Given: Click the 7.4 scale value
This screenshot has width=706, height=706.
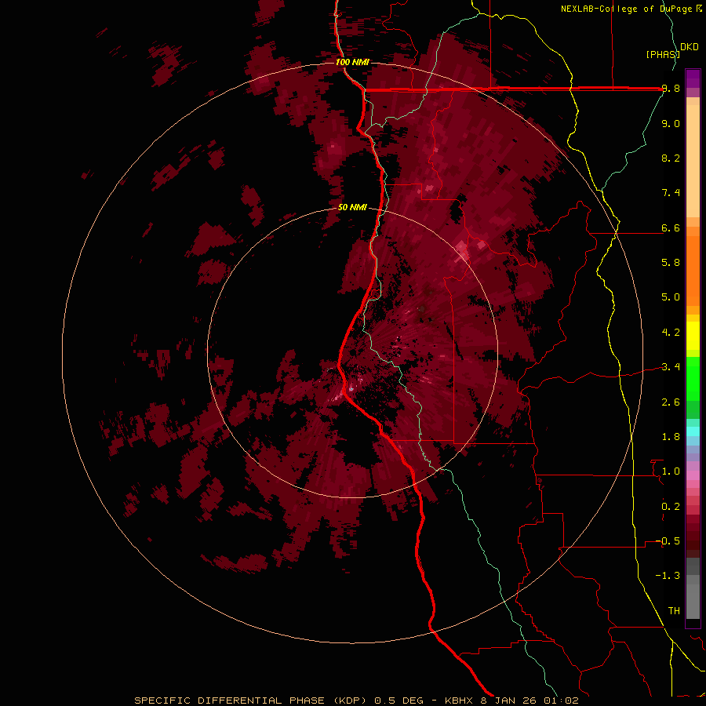Looking at the screenshot, I should (x=671, y=193).
